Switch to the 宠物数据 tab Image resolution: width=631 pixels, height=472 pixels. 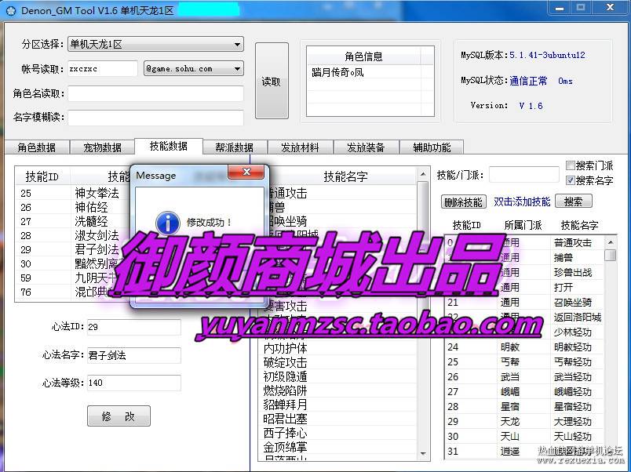click(x=102, y=147)
